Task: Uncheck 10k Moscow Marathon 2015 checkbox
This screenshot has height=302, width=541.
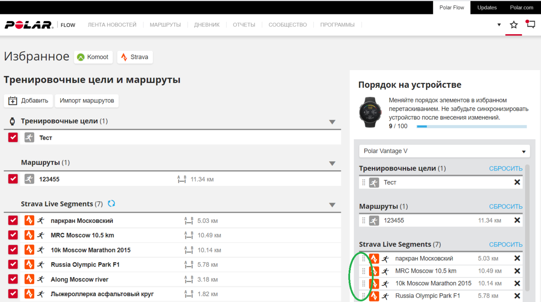Action: click(x=13, y=250)
